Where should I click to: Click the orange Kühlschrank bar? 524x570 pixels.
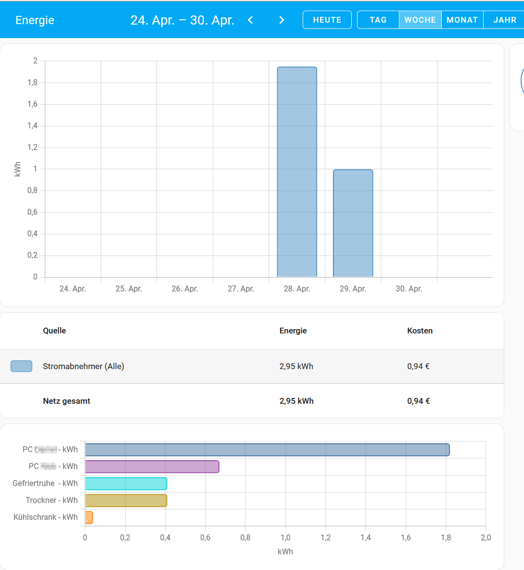(x=89, y=517)
